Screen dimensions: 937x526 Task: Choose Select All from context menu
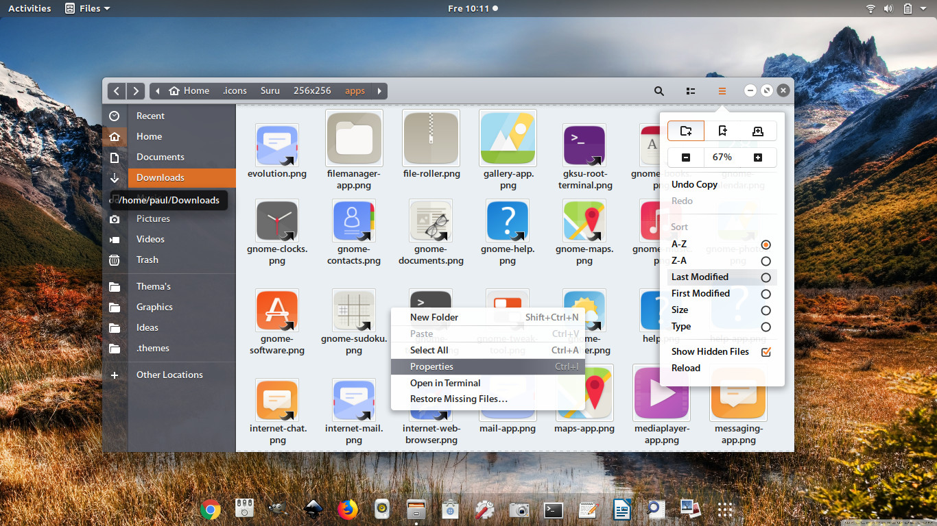pos(488,350)
